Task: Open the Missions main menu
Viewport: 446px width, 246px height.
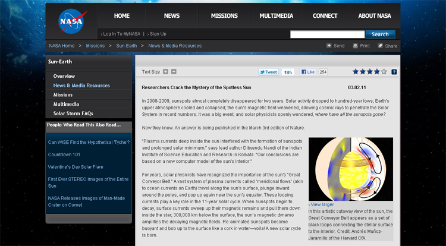Action: coord(224,16)
